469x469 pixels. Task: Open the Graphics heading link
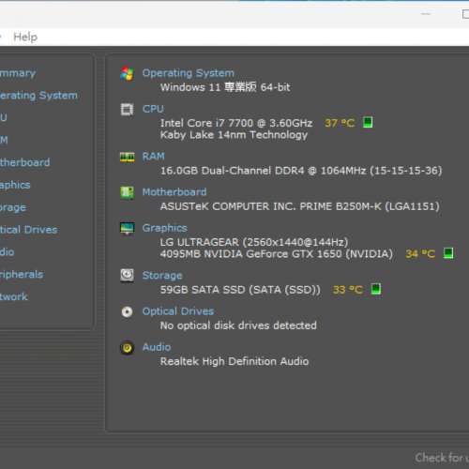pyautogui.click(x=165, y=228)
